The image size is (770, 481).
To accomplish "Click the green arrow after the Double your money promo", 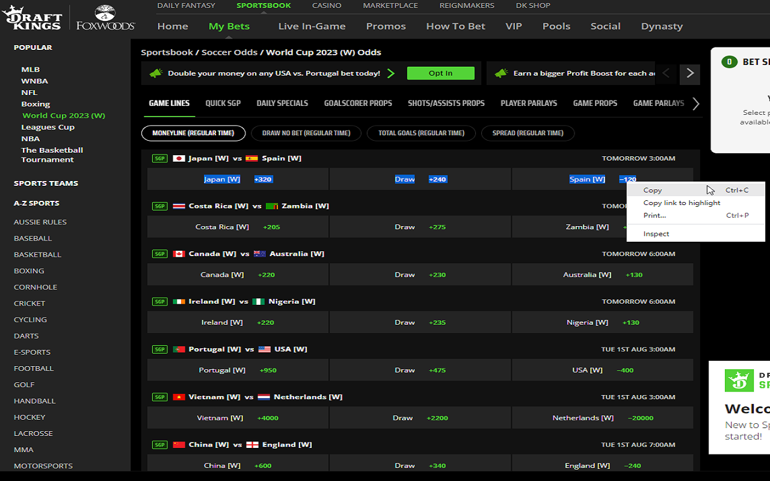I will (x=391, y=73).
